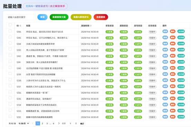This screenshot has height=127, width=191.
Task: Tick the checkbox for row ID 1241
Action: [10, 61]
